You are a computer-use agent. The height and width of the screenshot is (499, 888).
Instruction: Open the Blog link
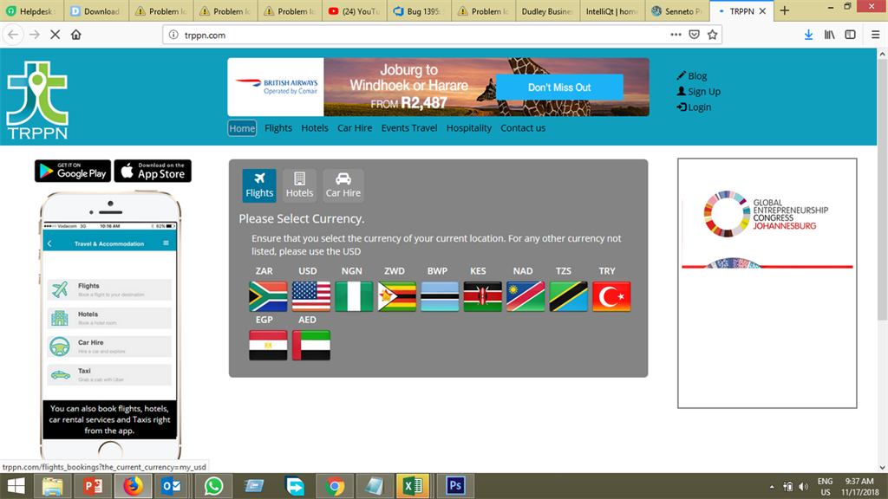(692, 76)
